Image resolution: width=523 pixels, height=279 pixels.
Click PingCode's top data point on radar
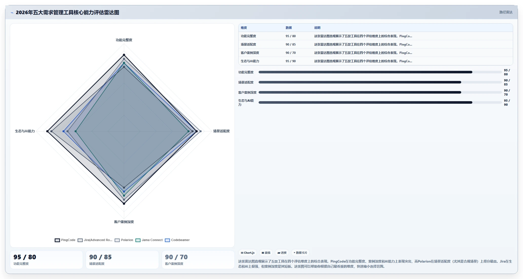[124, 55]
